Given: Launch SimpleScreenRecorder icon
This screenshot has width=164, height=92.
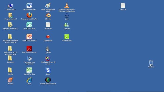Looking at the screenshot, I should click(48, 80).
